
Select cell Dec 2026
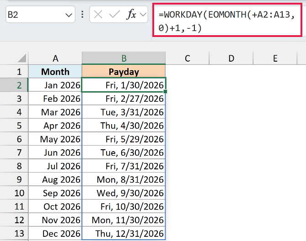[x=55, y=233]
